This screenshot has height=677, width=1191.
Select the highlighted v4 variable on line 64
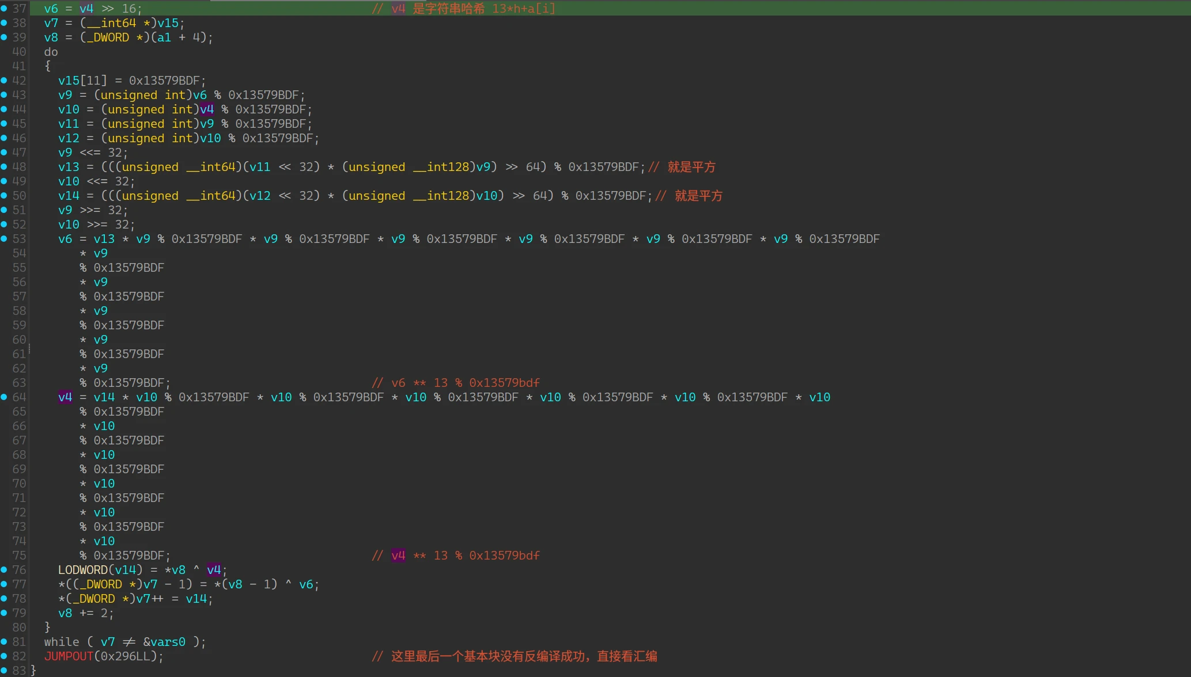pos(65,397)
